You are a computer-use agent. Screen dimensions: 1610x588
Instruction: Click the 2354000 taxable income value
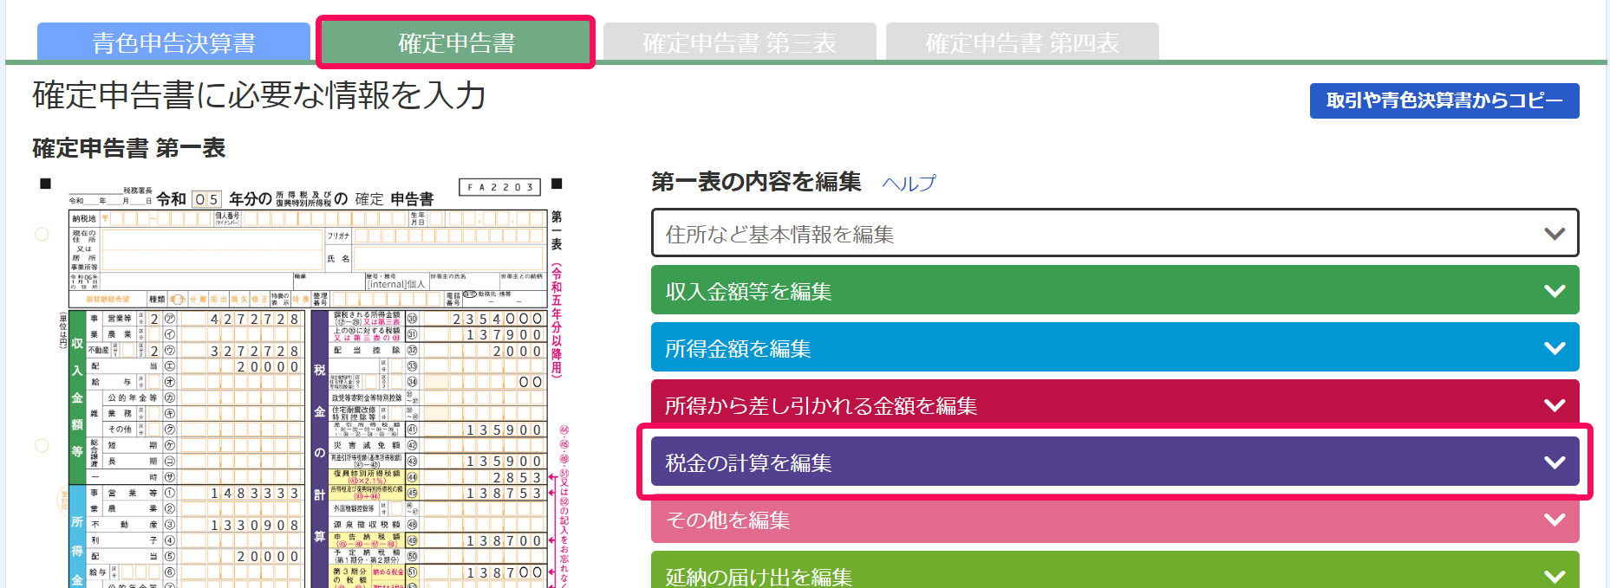497,319
